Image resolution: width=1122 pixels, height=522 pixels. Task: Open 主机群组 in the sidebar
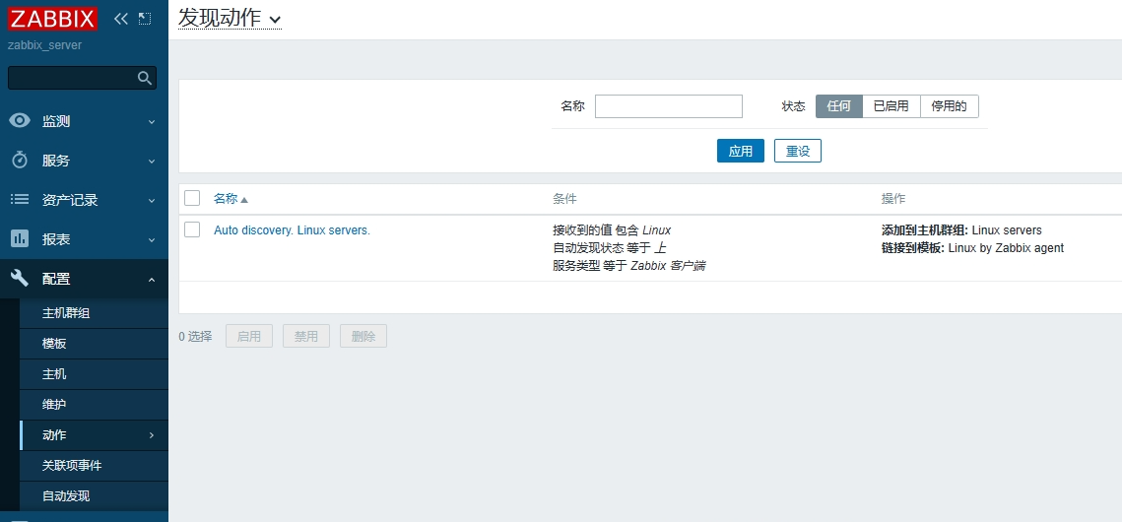66,313
